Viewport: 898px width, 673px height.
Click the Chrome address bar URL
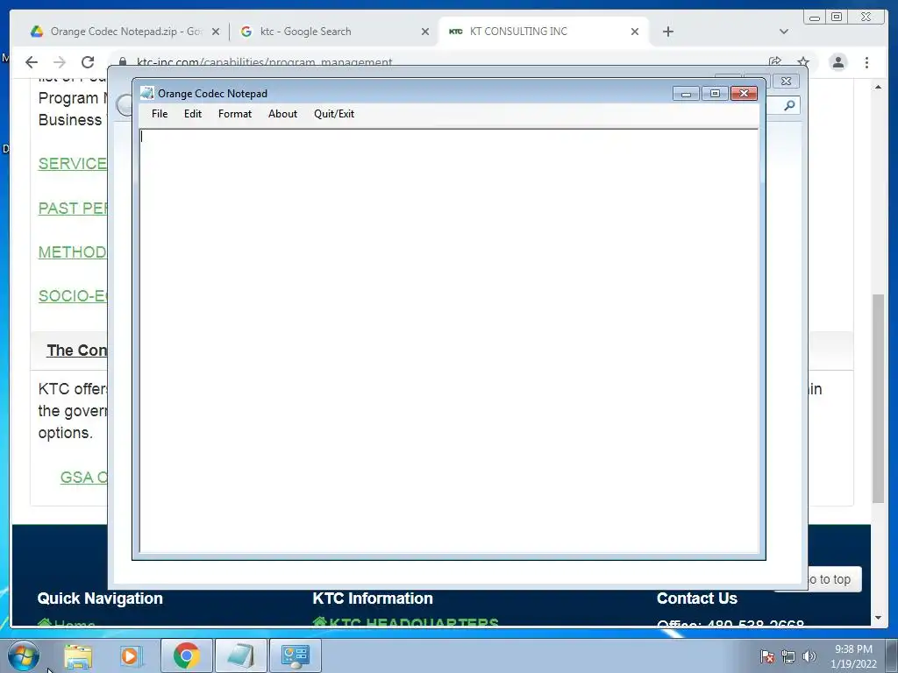pos(265,62)
